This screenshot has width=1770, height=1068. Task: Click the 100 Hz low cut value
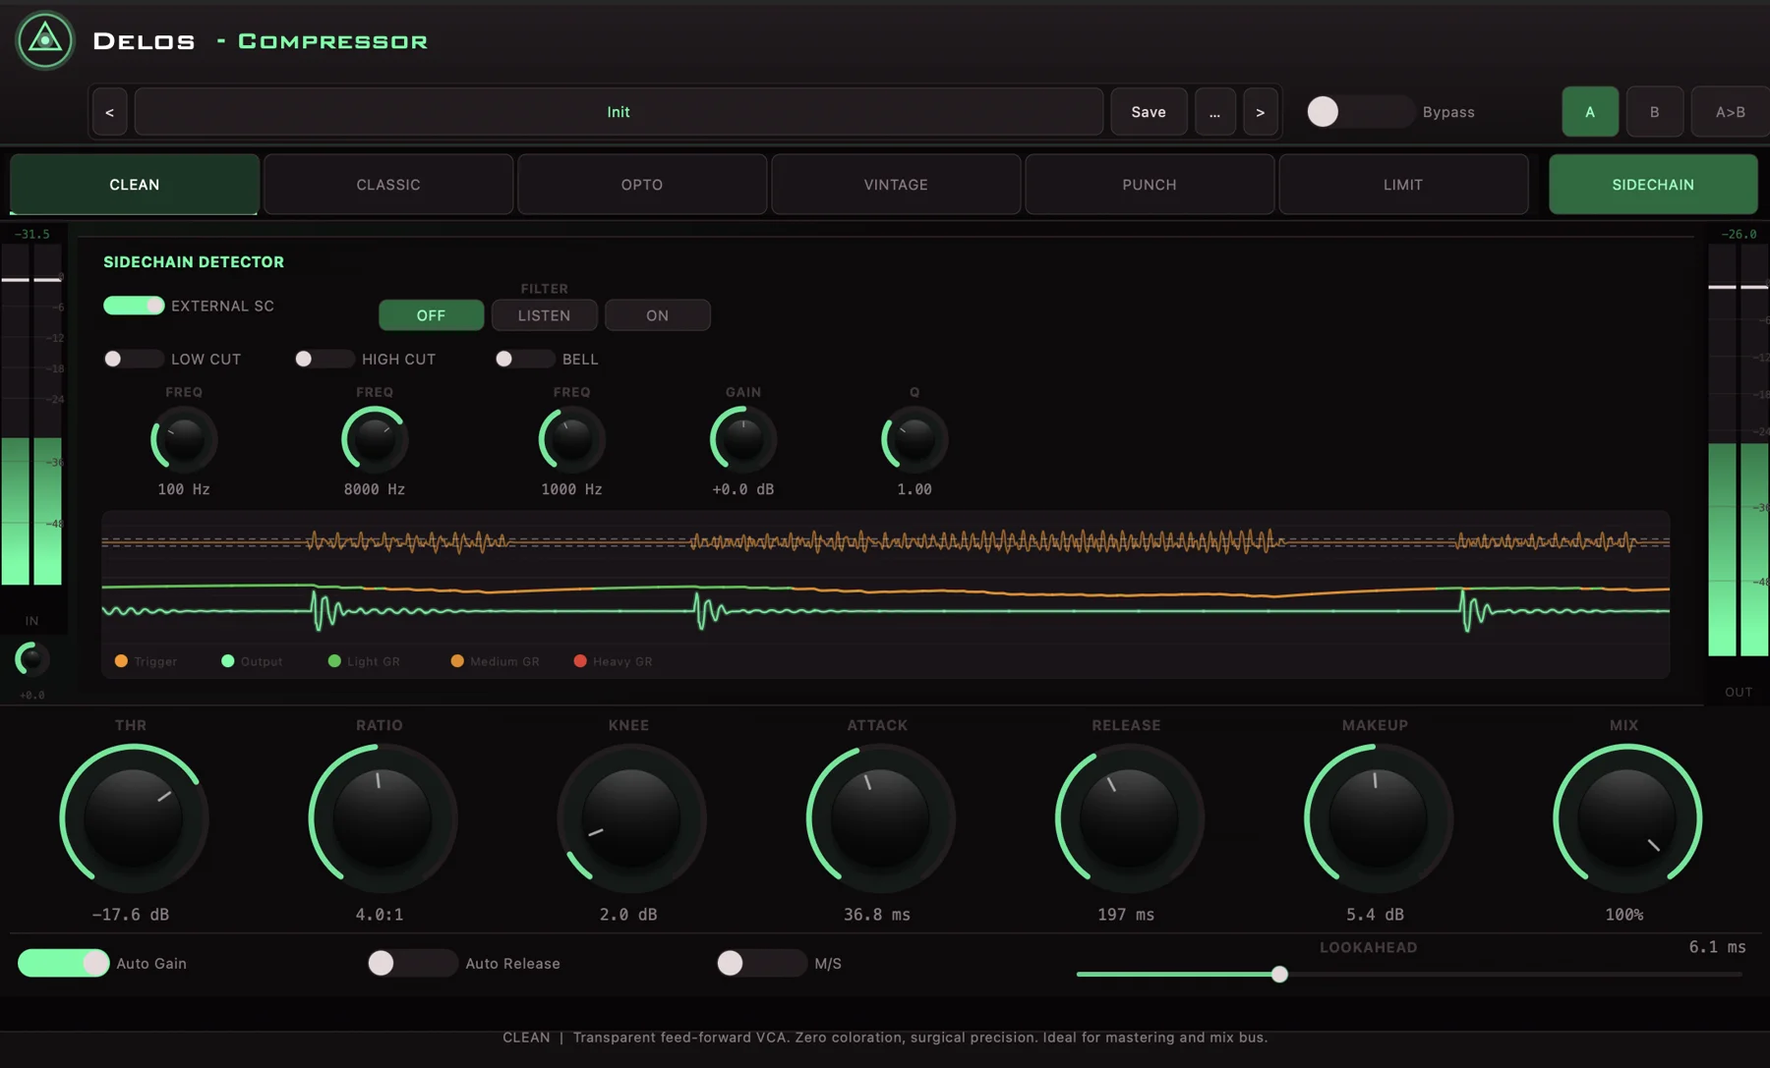(184, 489)
